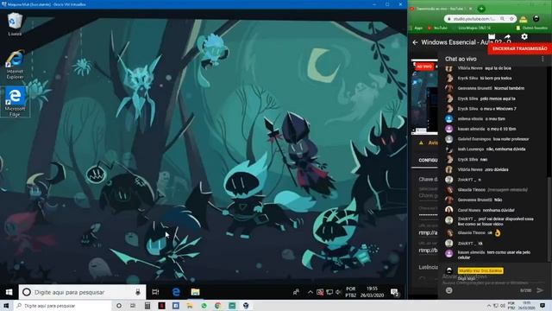The image size is (552, 311).
Task: Open Calculator from host taskbar
Action: [147, 306]
